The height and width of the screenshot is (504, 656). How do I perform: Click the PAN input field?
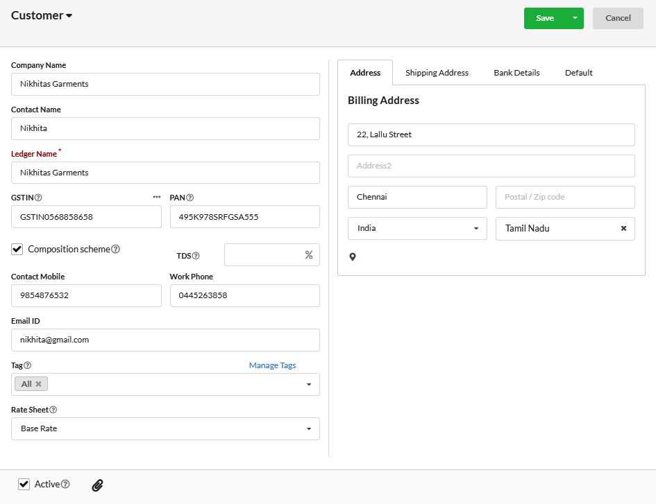(x=245, y=216)
